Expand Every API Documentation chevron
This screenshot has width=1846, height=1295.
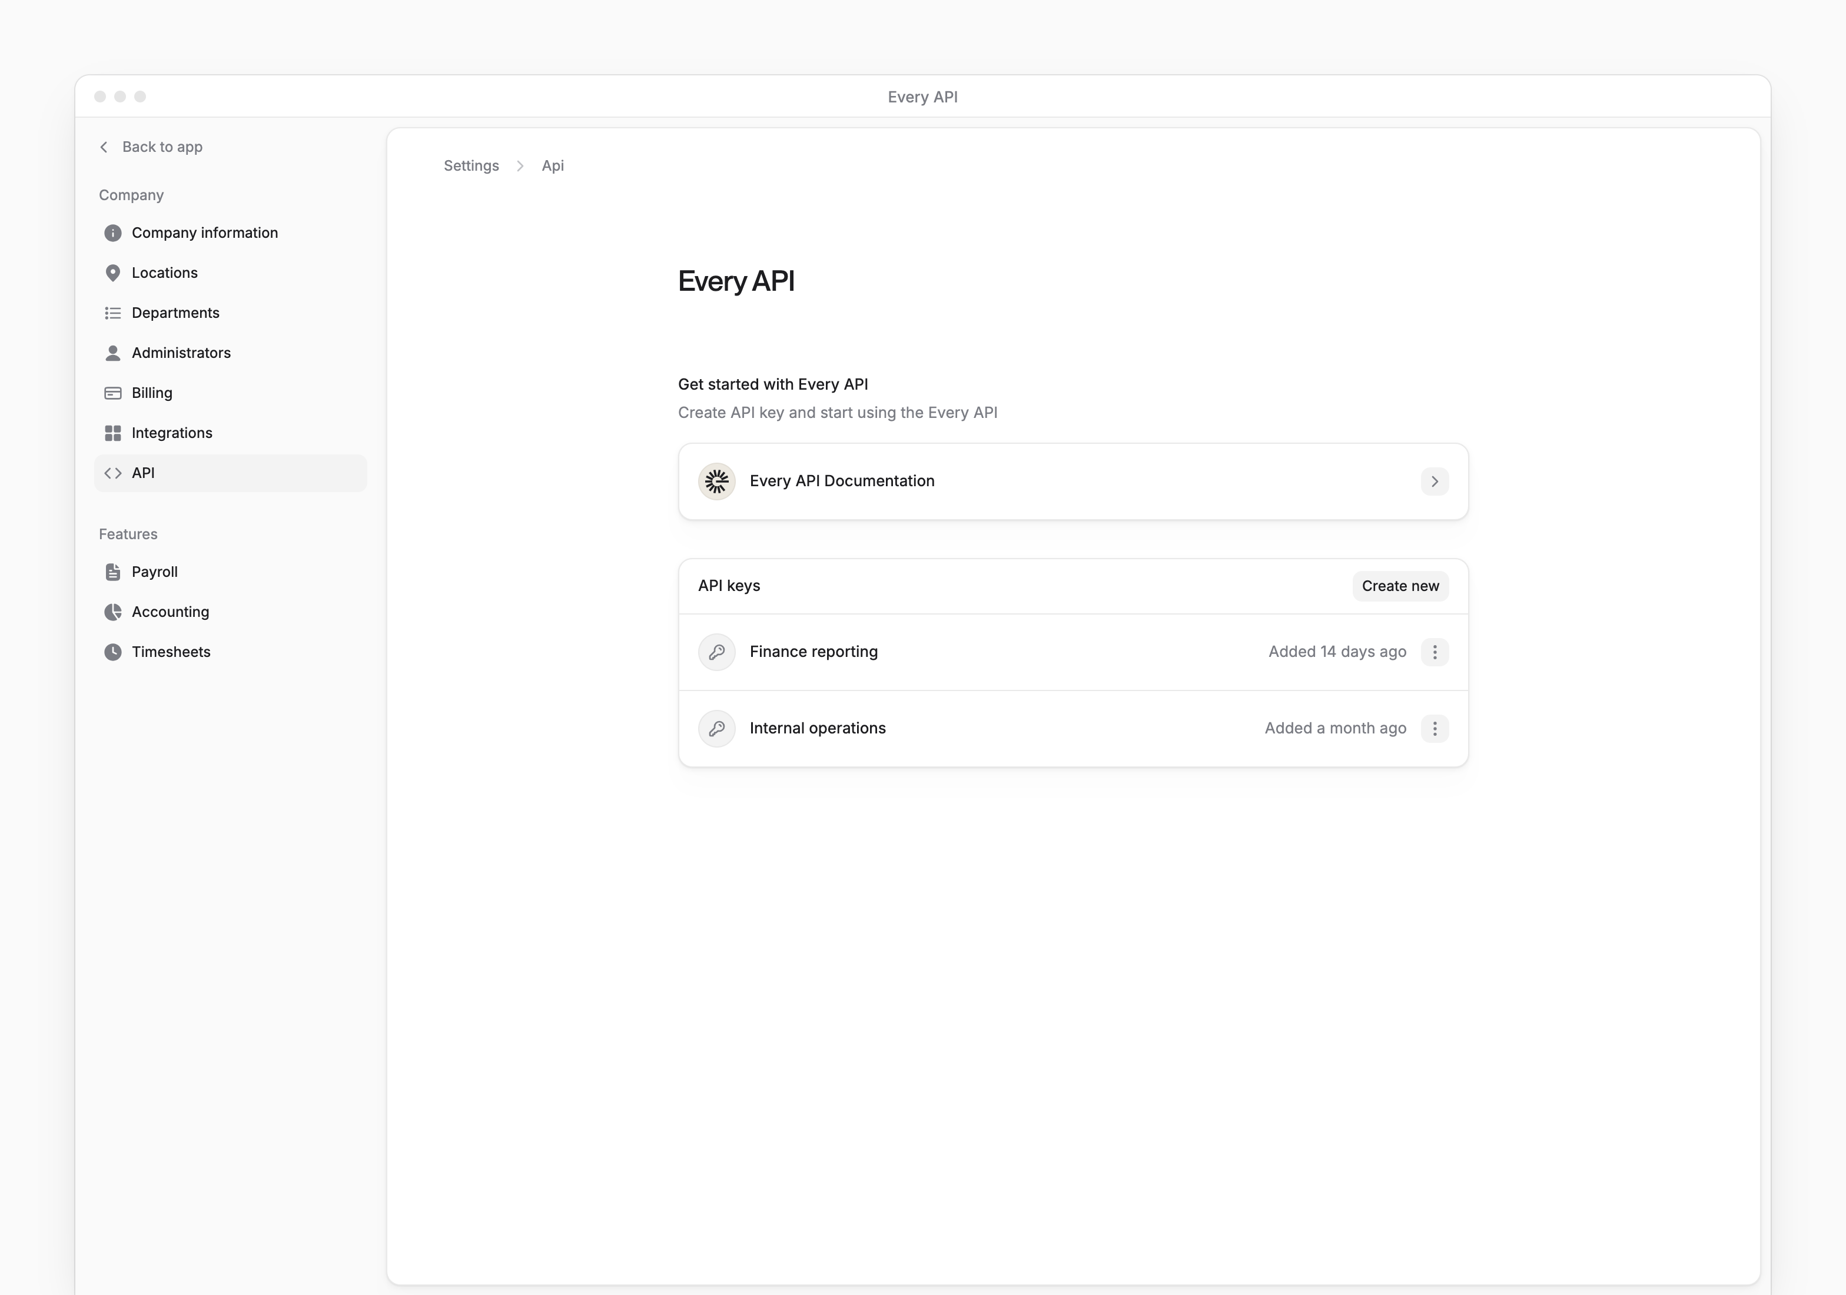[1435, 482]
